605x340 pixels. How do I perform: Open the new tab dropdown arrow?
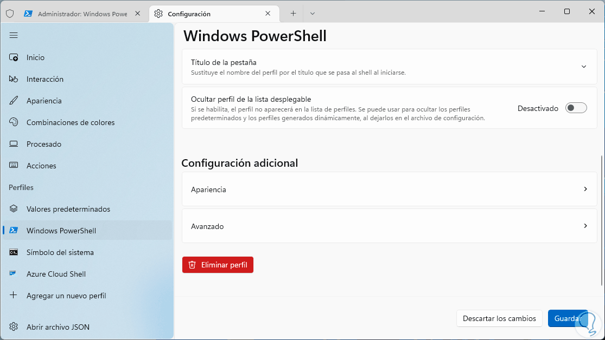(x=313, y=14)
